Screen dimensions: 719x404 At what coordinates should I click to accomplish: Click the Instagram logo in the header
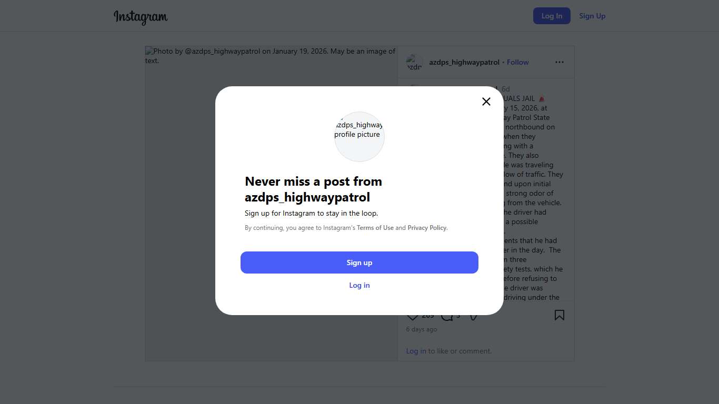pyautogui.click(x=141, y=16)
